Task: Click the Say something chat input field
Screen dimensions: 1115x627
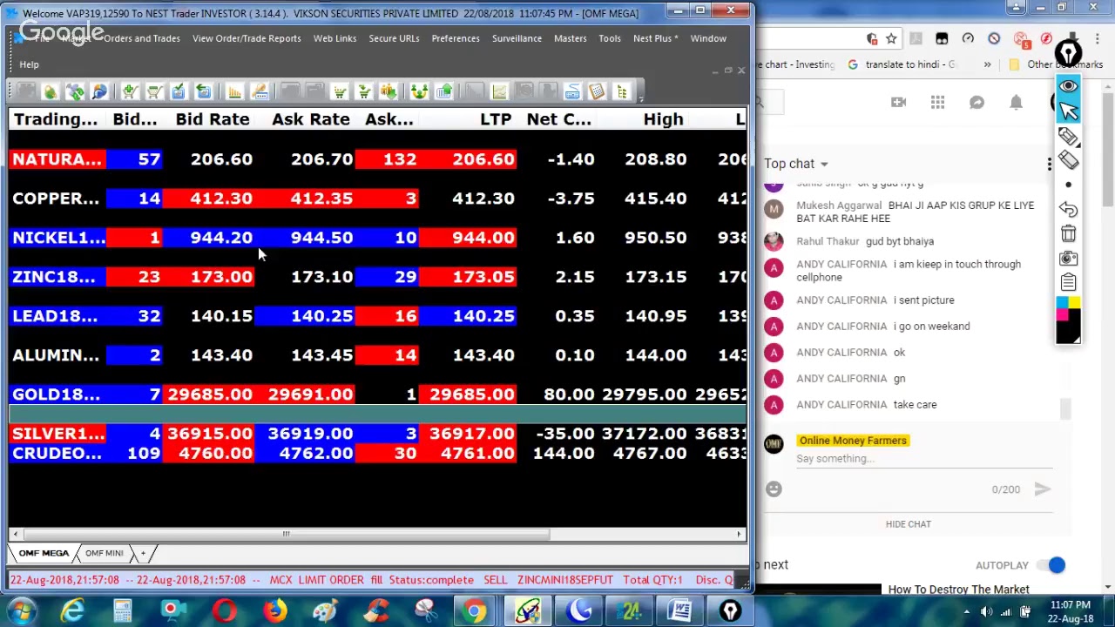Action: tap(923, 459)
